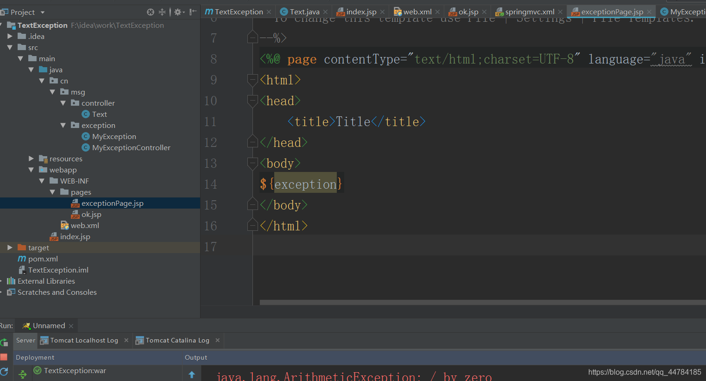706x381 pixels.
Task: Click the ${exception} expression on line 14
Action: 301,184
